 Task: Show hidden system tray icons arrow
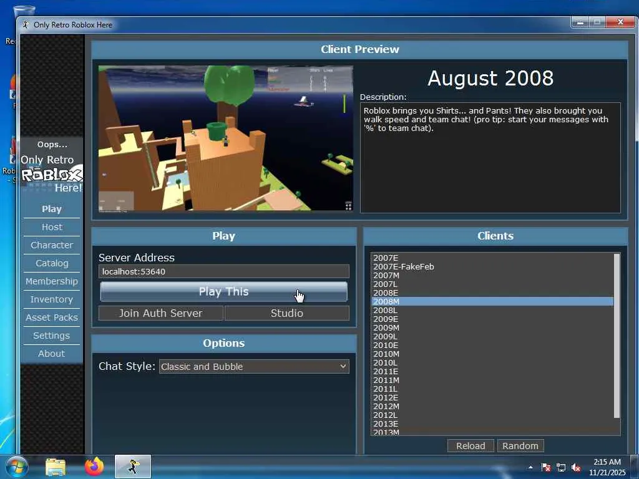coord(530,467)
